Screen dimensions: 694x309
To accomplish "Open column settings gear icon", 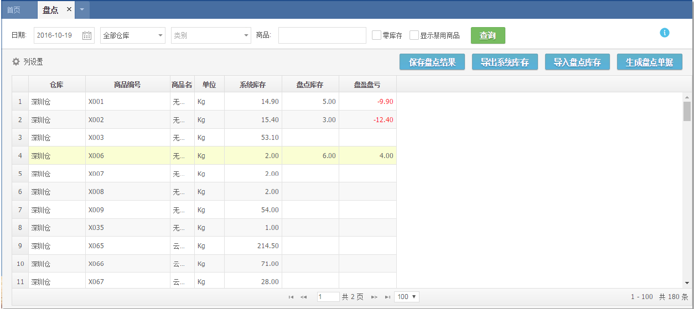I will point(16,62).
